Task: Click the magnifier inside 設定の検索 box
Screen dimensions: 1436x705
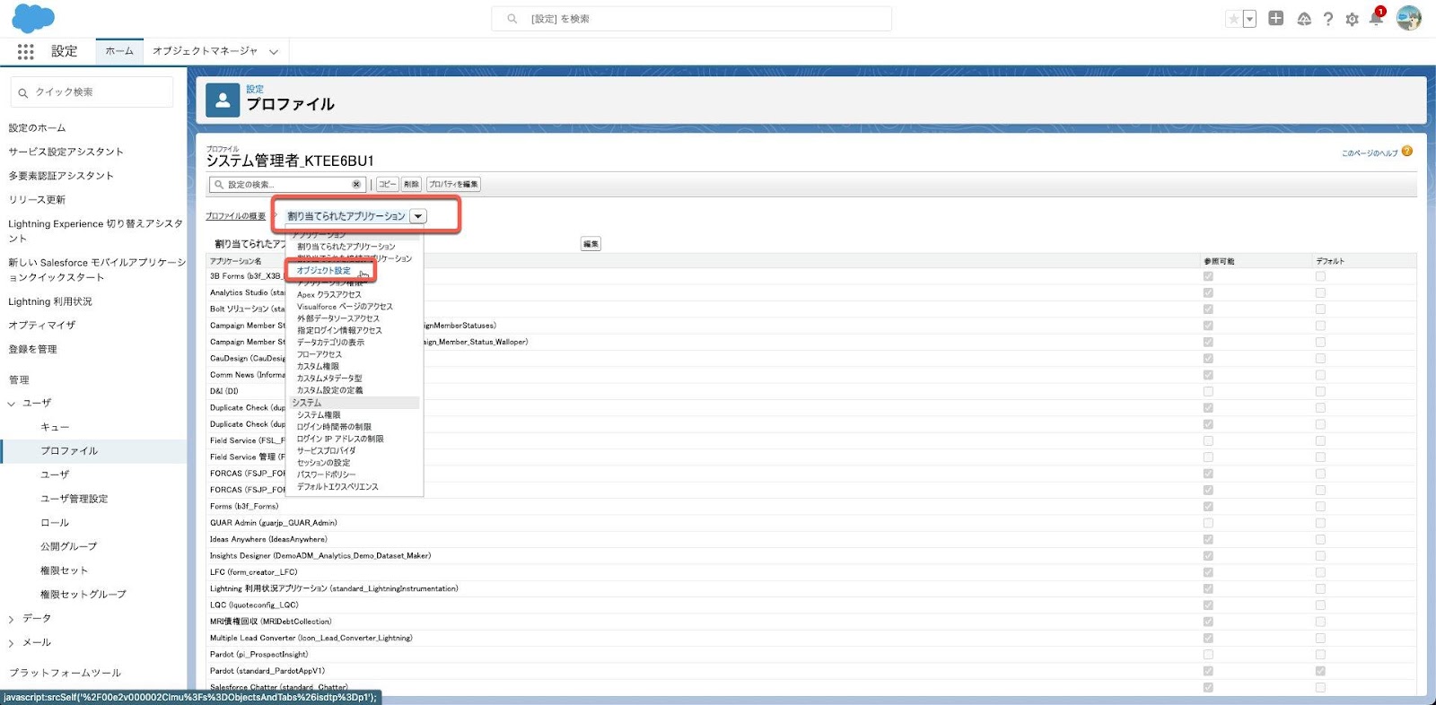Action: pyautogui.click(x=219, y=185)
